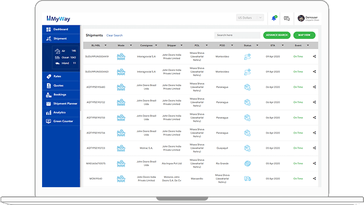This screenshot has height=205, width=364.
Task: Open the Consignee column filter arrow
Action: point(156,45)
